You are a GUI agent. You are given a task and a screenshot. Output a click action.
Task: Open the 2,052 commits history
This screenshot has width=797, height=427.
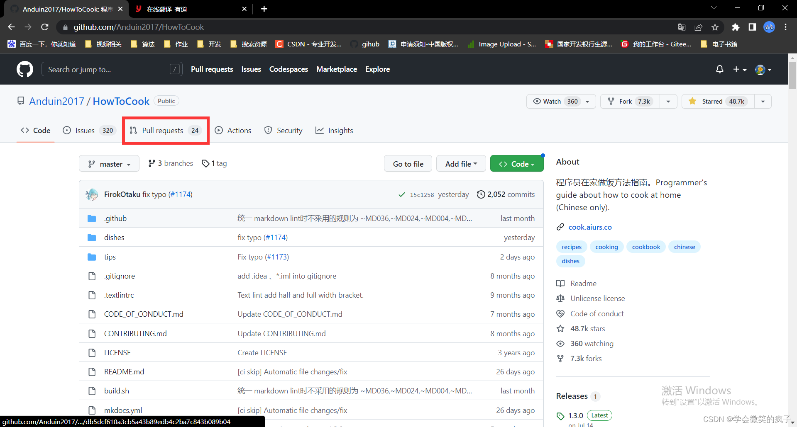tap(506, 194)
